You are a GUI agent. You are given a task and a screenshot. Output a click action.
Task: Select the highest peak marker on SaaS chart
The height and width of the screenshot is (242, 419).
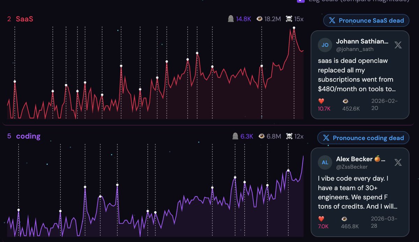click(294, 28)
